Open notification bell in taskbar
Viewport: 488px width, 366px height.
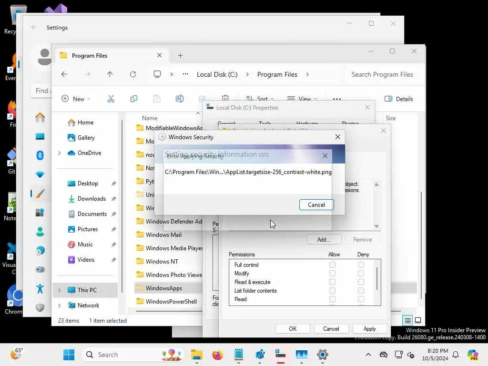click(456, 355)
